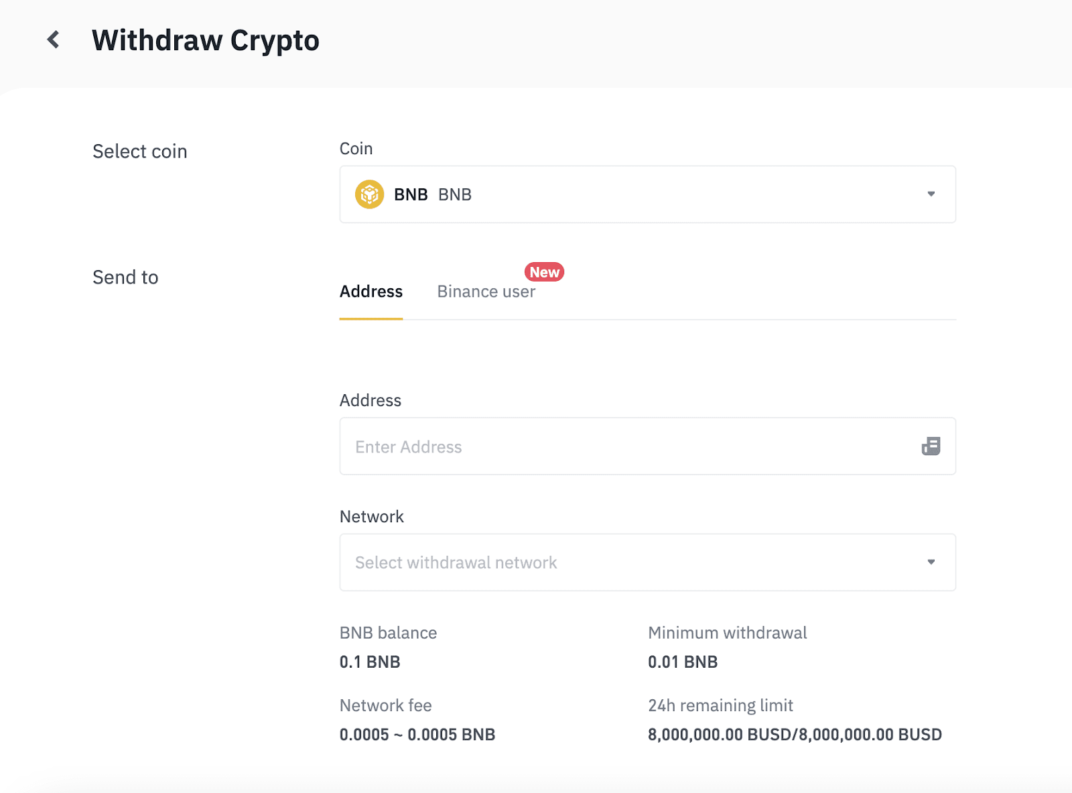Click the Coin field label
Screen dimensions: 1072x793
[x=356, y=149]
